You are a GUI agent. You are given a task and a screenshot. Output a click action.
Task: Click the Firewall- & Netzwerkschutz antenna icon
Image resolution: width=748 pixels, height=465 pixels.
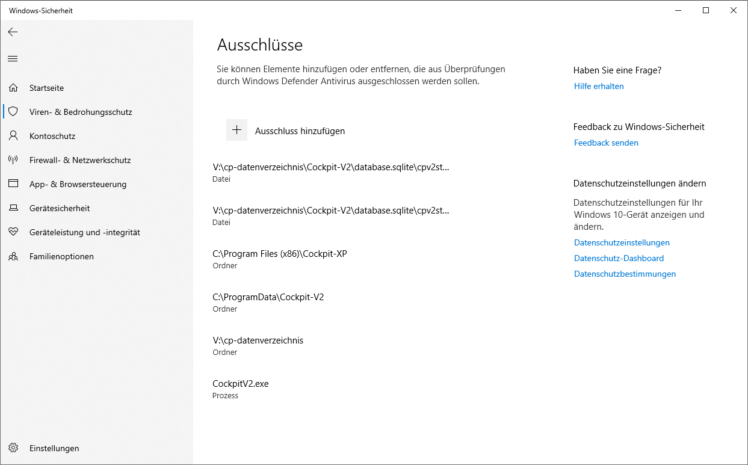(13, 160)
